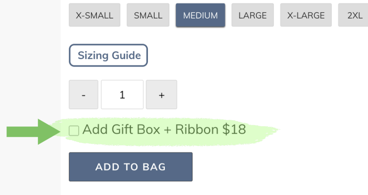Image resolution: width=368 pixels, height=195 pixels.
Task: Choose the 2XL size option
Action: click(x=354, y=15)
